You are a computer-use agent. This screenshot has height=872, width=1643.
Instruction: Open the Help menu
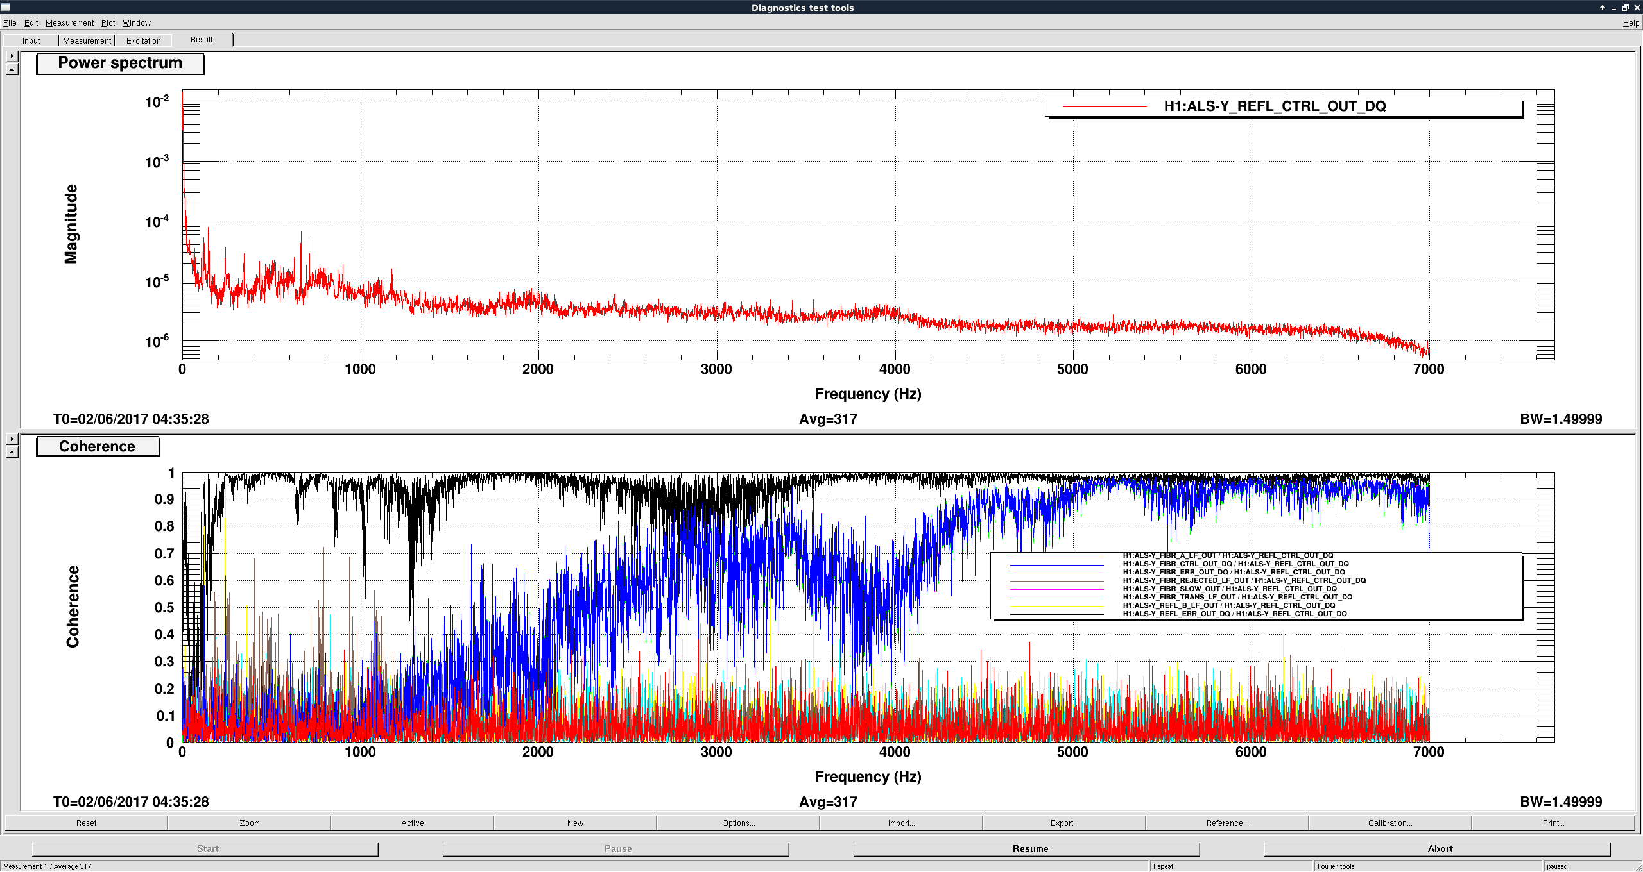[x=1631, y=23]
